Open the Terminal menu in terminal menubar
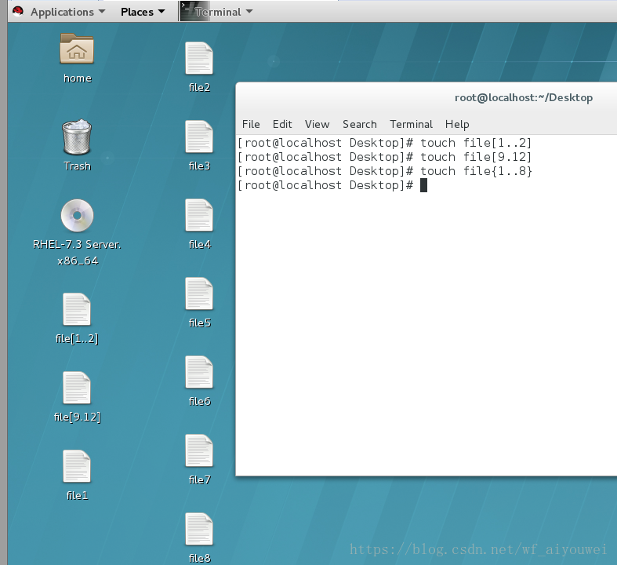 [411, 125]
